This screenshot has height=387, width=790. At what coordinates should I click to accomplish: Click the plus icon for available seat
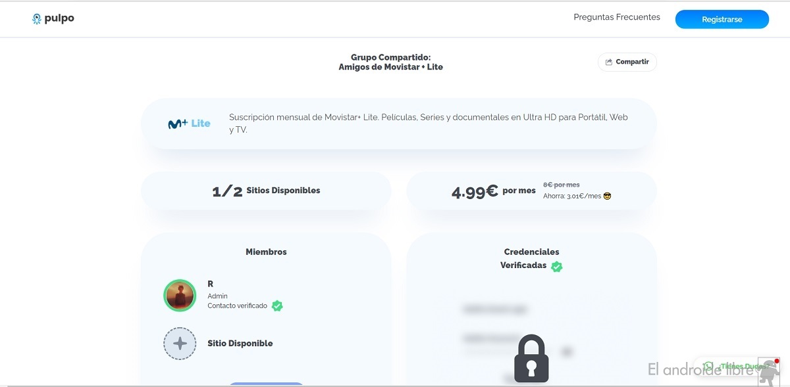[x=180, y=344]
